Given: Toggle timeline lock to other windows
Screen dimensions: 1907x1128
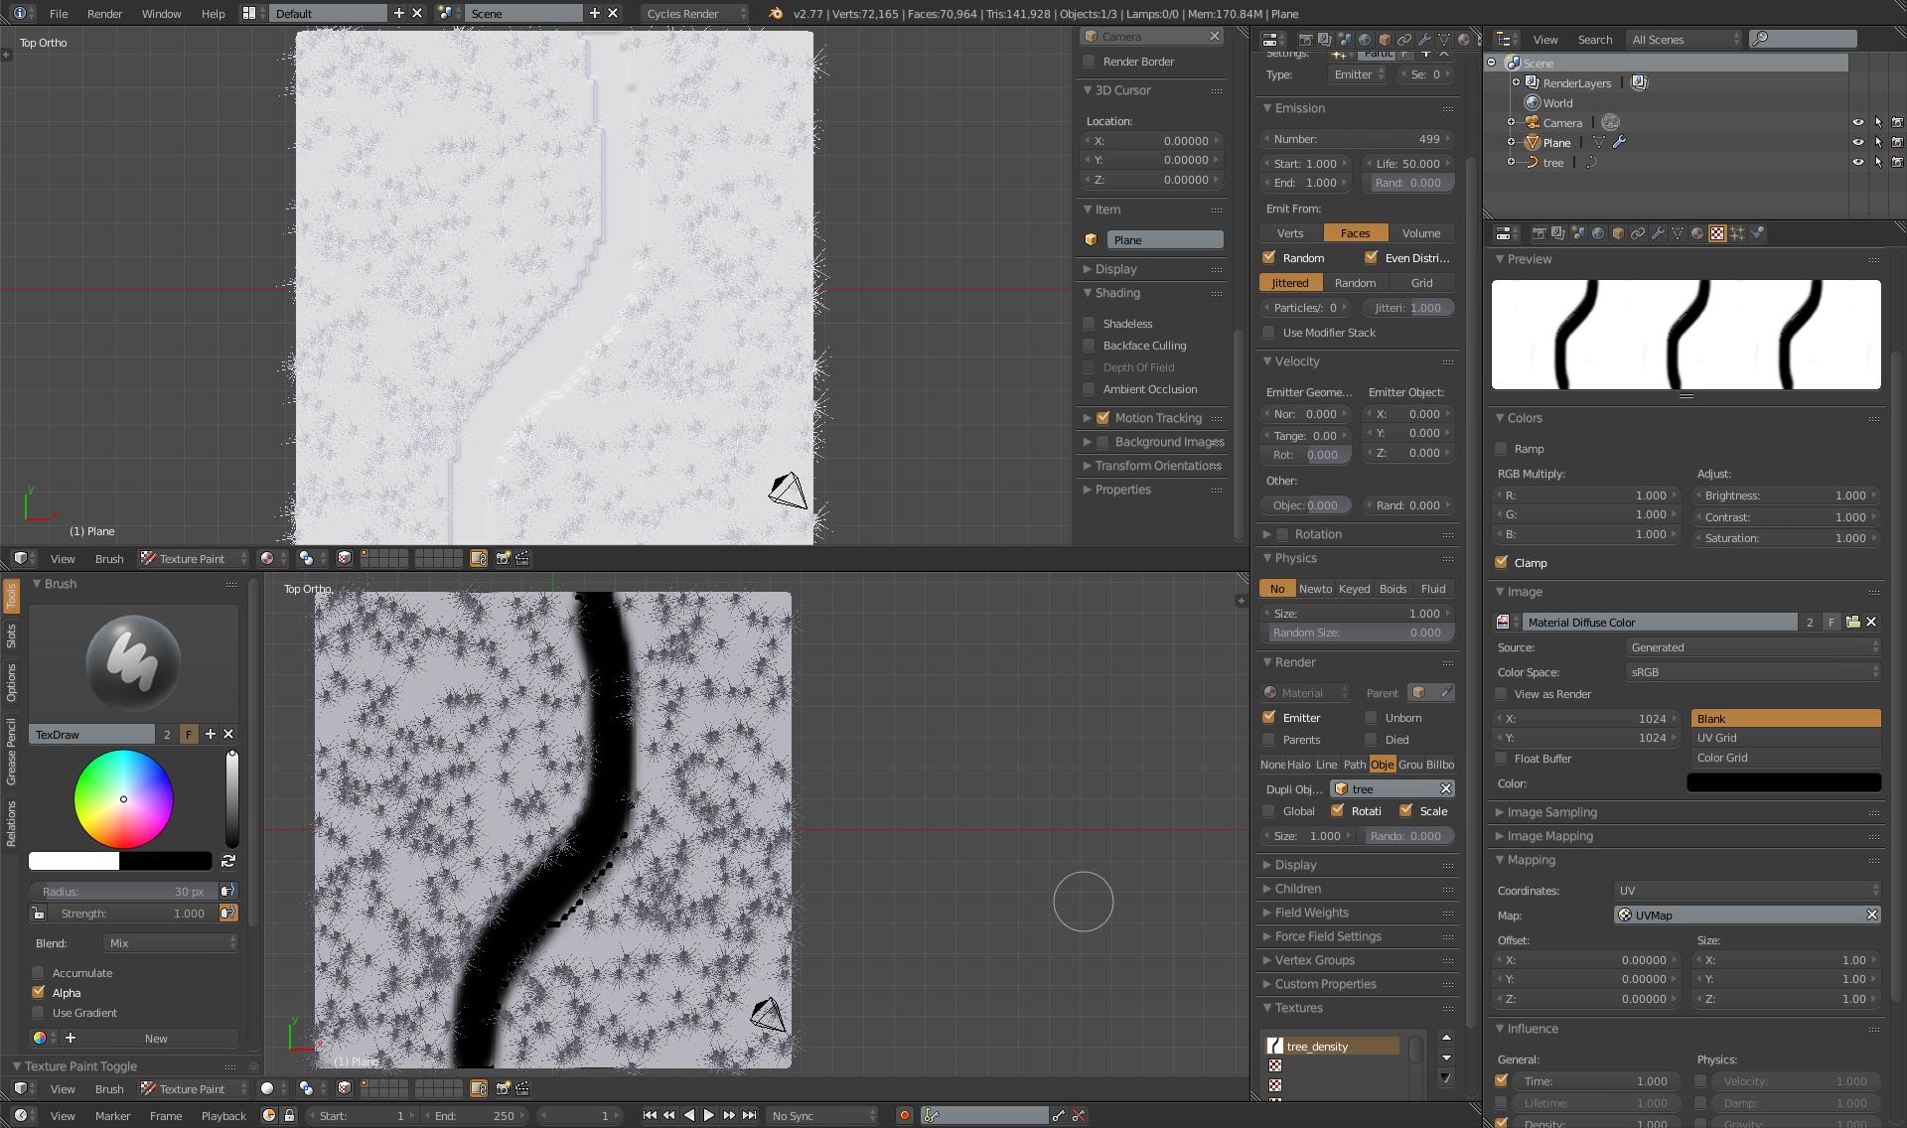Looking at the screenshot, I should pos(289,1115).
